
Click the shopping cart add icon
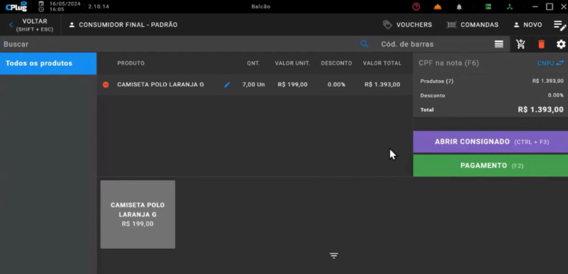[521, 44]
